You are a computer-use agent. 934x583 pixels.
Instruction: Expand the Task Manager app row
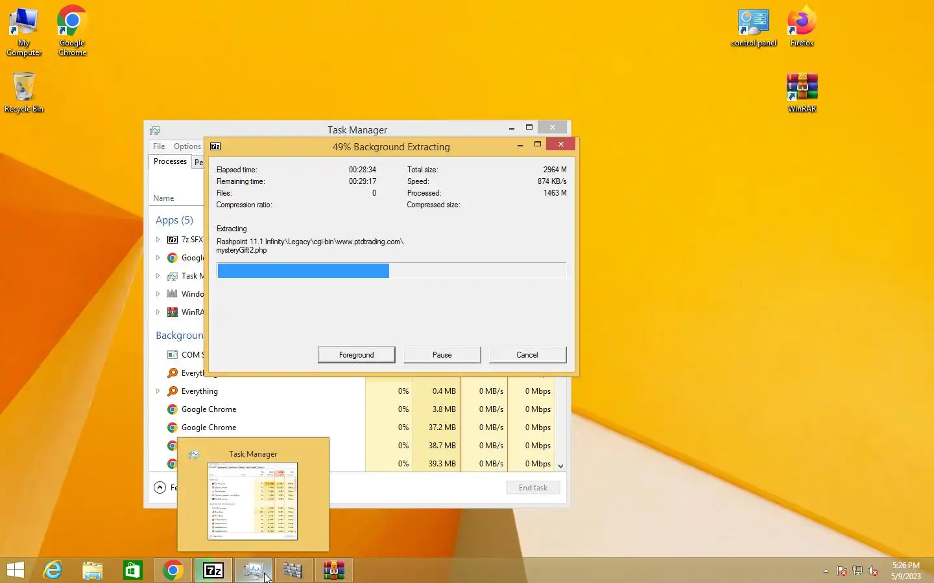(x=158, y=276)
